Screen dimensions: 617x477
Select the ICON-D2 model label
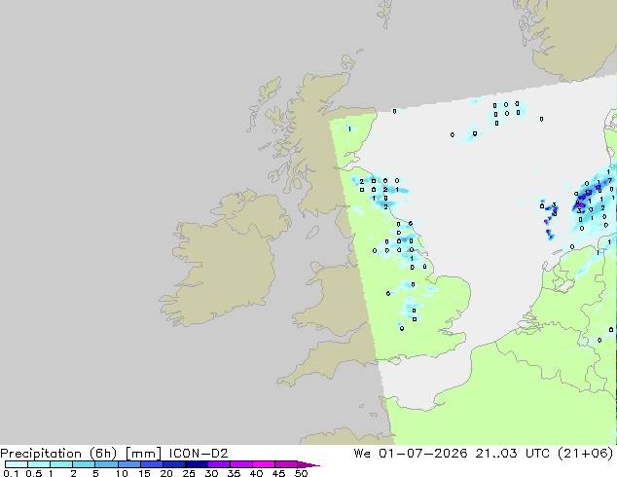pyautogui.click(x=199, y=454)
